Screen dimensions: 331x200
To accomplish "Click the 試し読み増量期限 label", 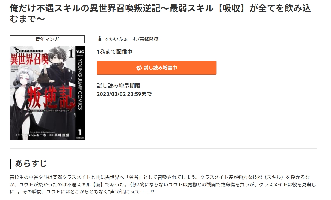I will point(119,86).
